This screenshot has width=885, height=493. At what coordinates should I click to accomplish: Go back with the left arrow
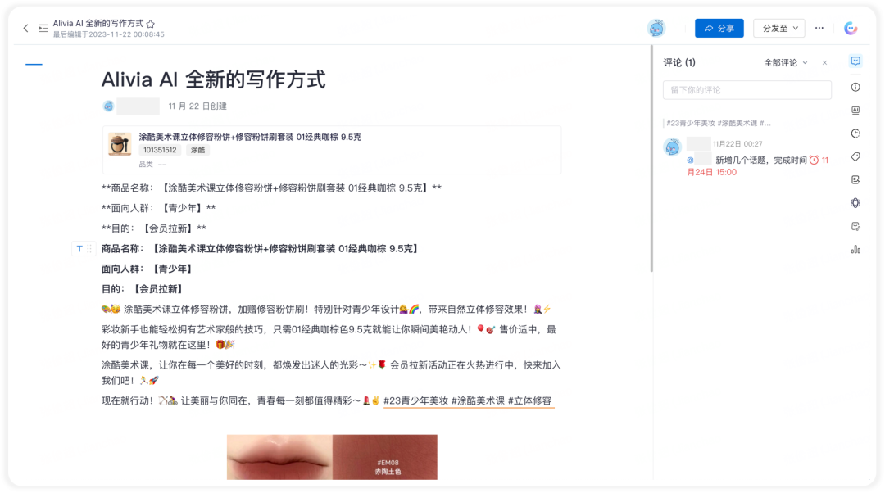[x=26, y=28]
